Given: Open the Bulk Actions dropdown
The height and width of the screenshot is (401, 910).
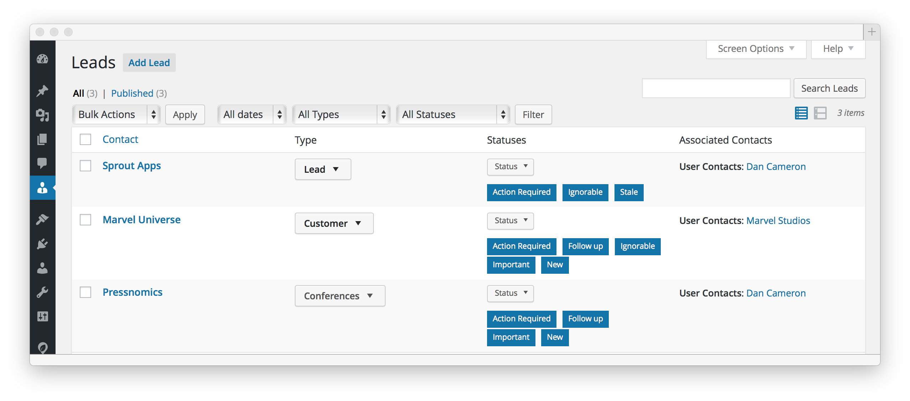Looking at the screenshot, I should [116, 114].
